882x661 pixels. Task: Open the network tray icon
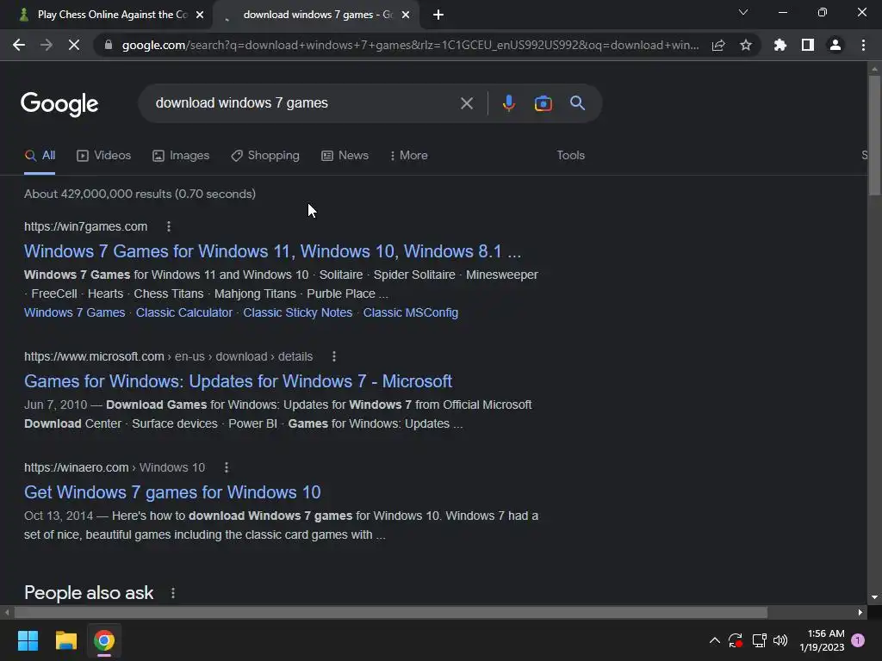coord(759,640)
